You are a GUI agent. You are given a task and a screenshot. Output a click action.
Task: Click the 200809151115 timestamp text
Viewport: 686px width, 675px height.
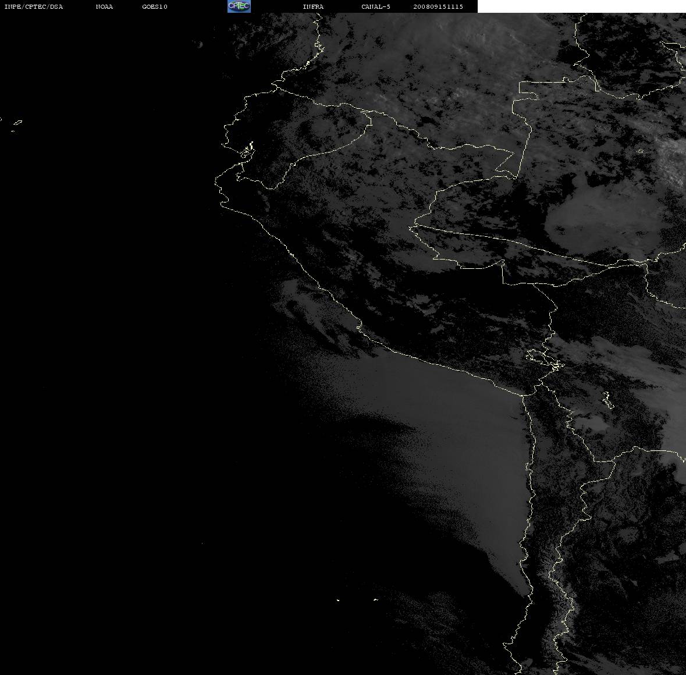point(438,6)
